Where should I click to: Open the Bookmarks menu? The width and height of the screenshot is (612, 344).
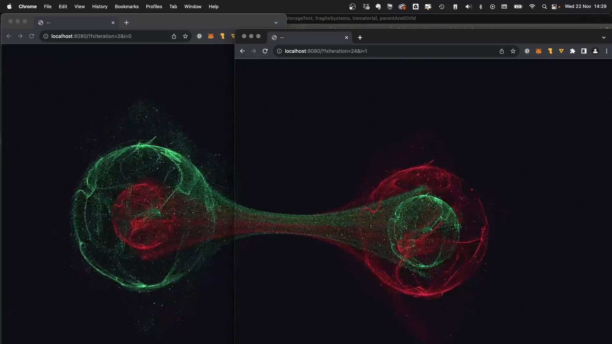click(127, 6)
